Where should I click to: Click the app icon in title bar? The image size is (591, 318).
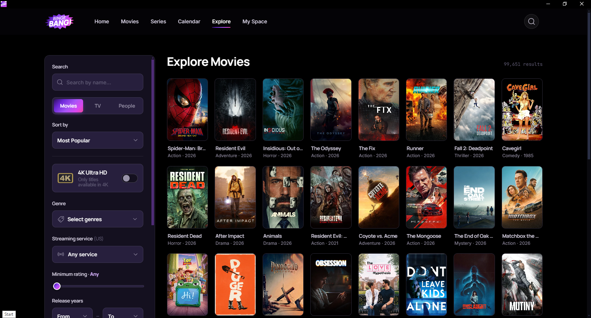pos(4,4)
